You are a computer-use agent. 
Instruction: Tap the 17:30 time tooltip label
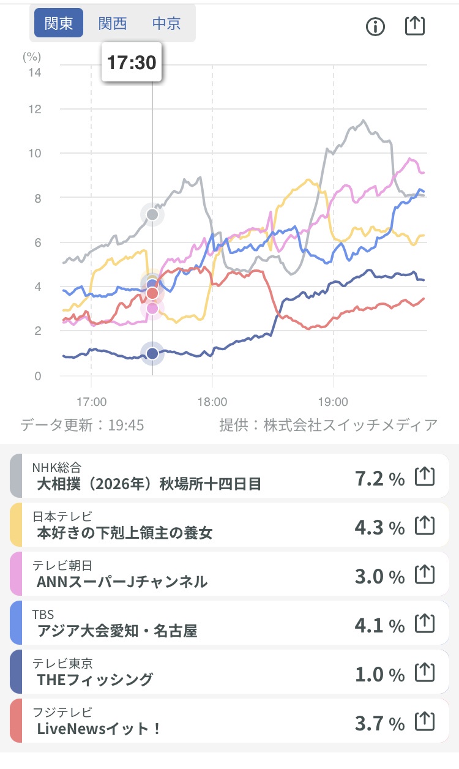point(132,62)
